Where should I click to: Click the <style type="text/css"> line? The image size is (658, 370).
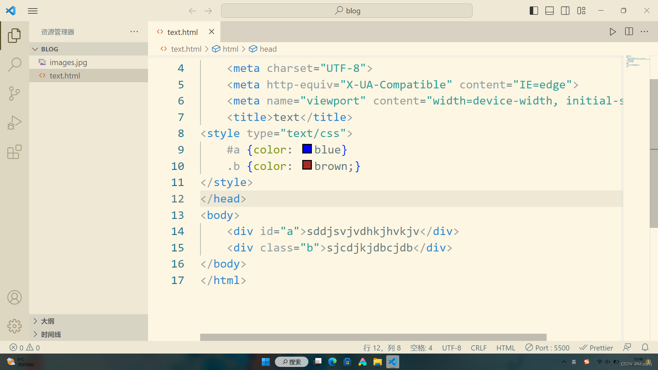point(276,133)
